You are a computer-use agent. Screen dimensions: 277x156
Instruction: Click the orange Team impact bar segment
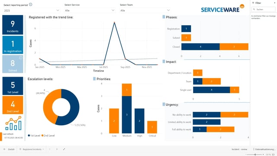pyautogui.click(x=212, y=81)
